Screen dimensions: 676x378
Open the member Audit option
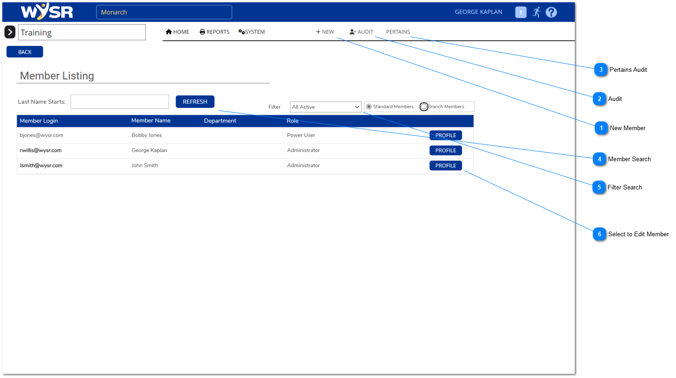tap(361, 32)
